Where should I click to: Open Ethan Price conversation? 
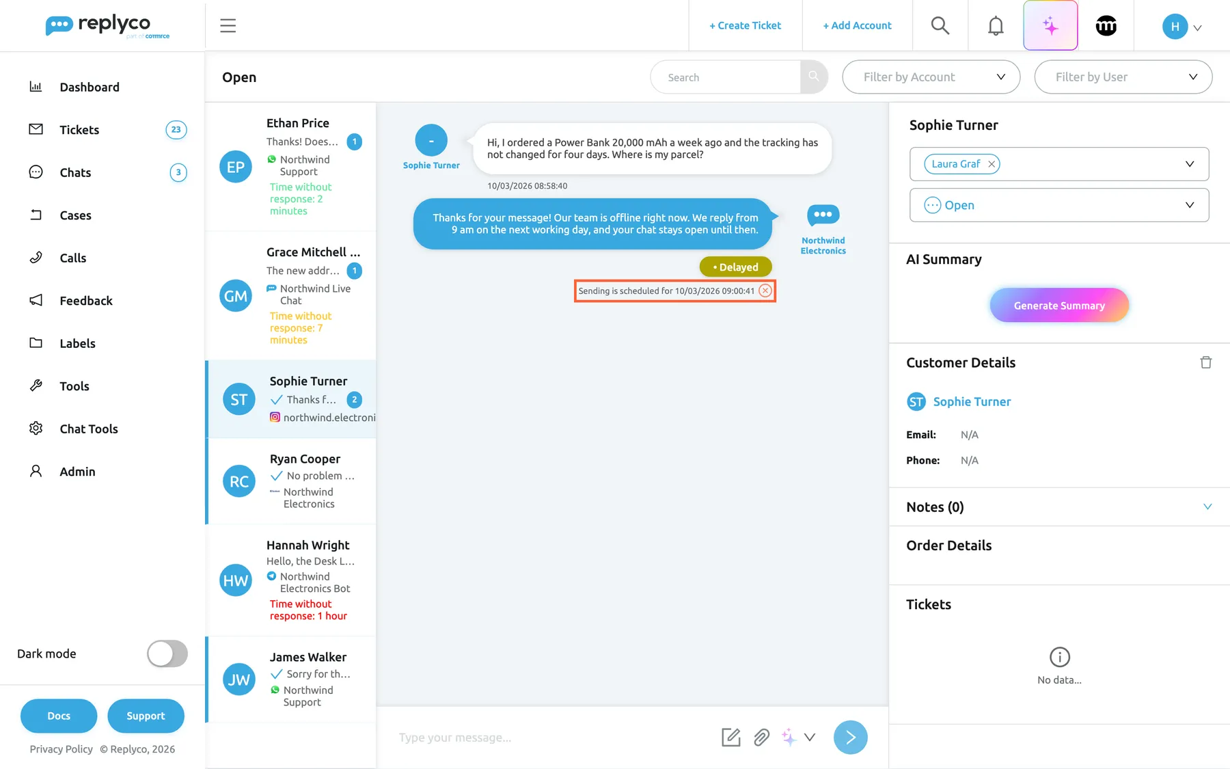click(290, 166)
